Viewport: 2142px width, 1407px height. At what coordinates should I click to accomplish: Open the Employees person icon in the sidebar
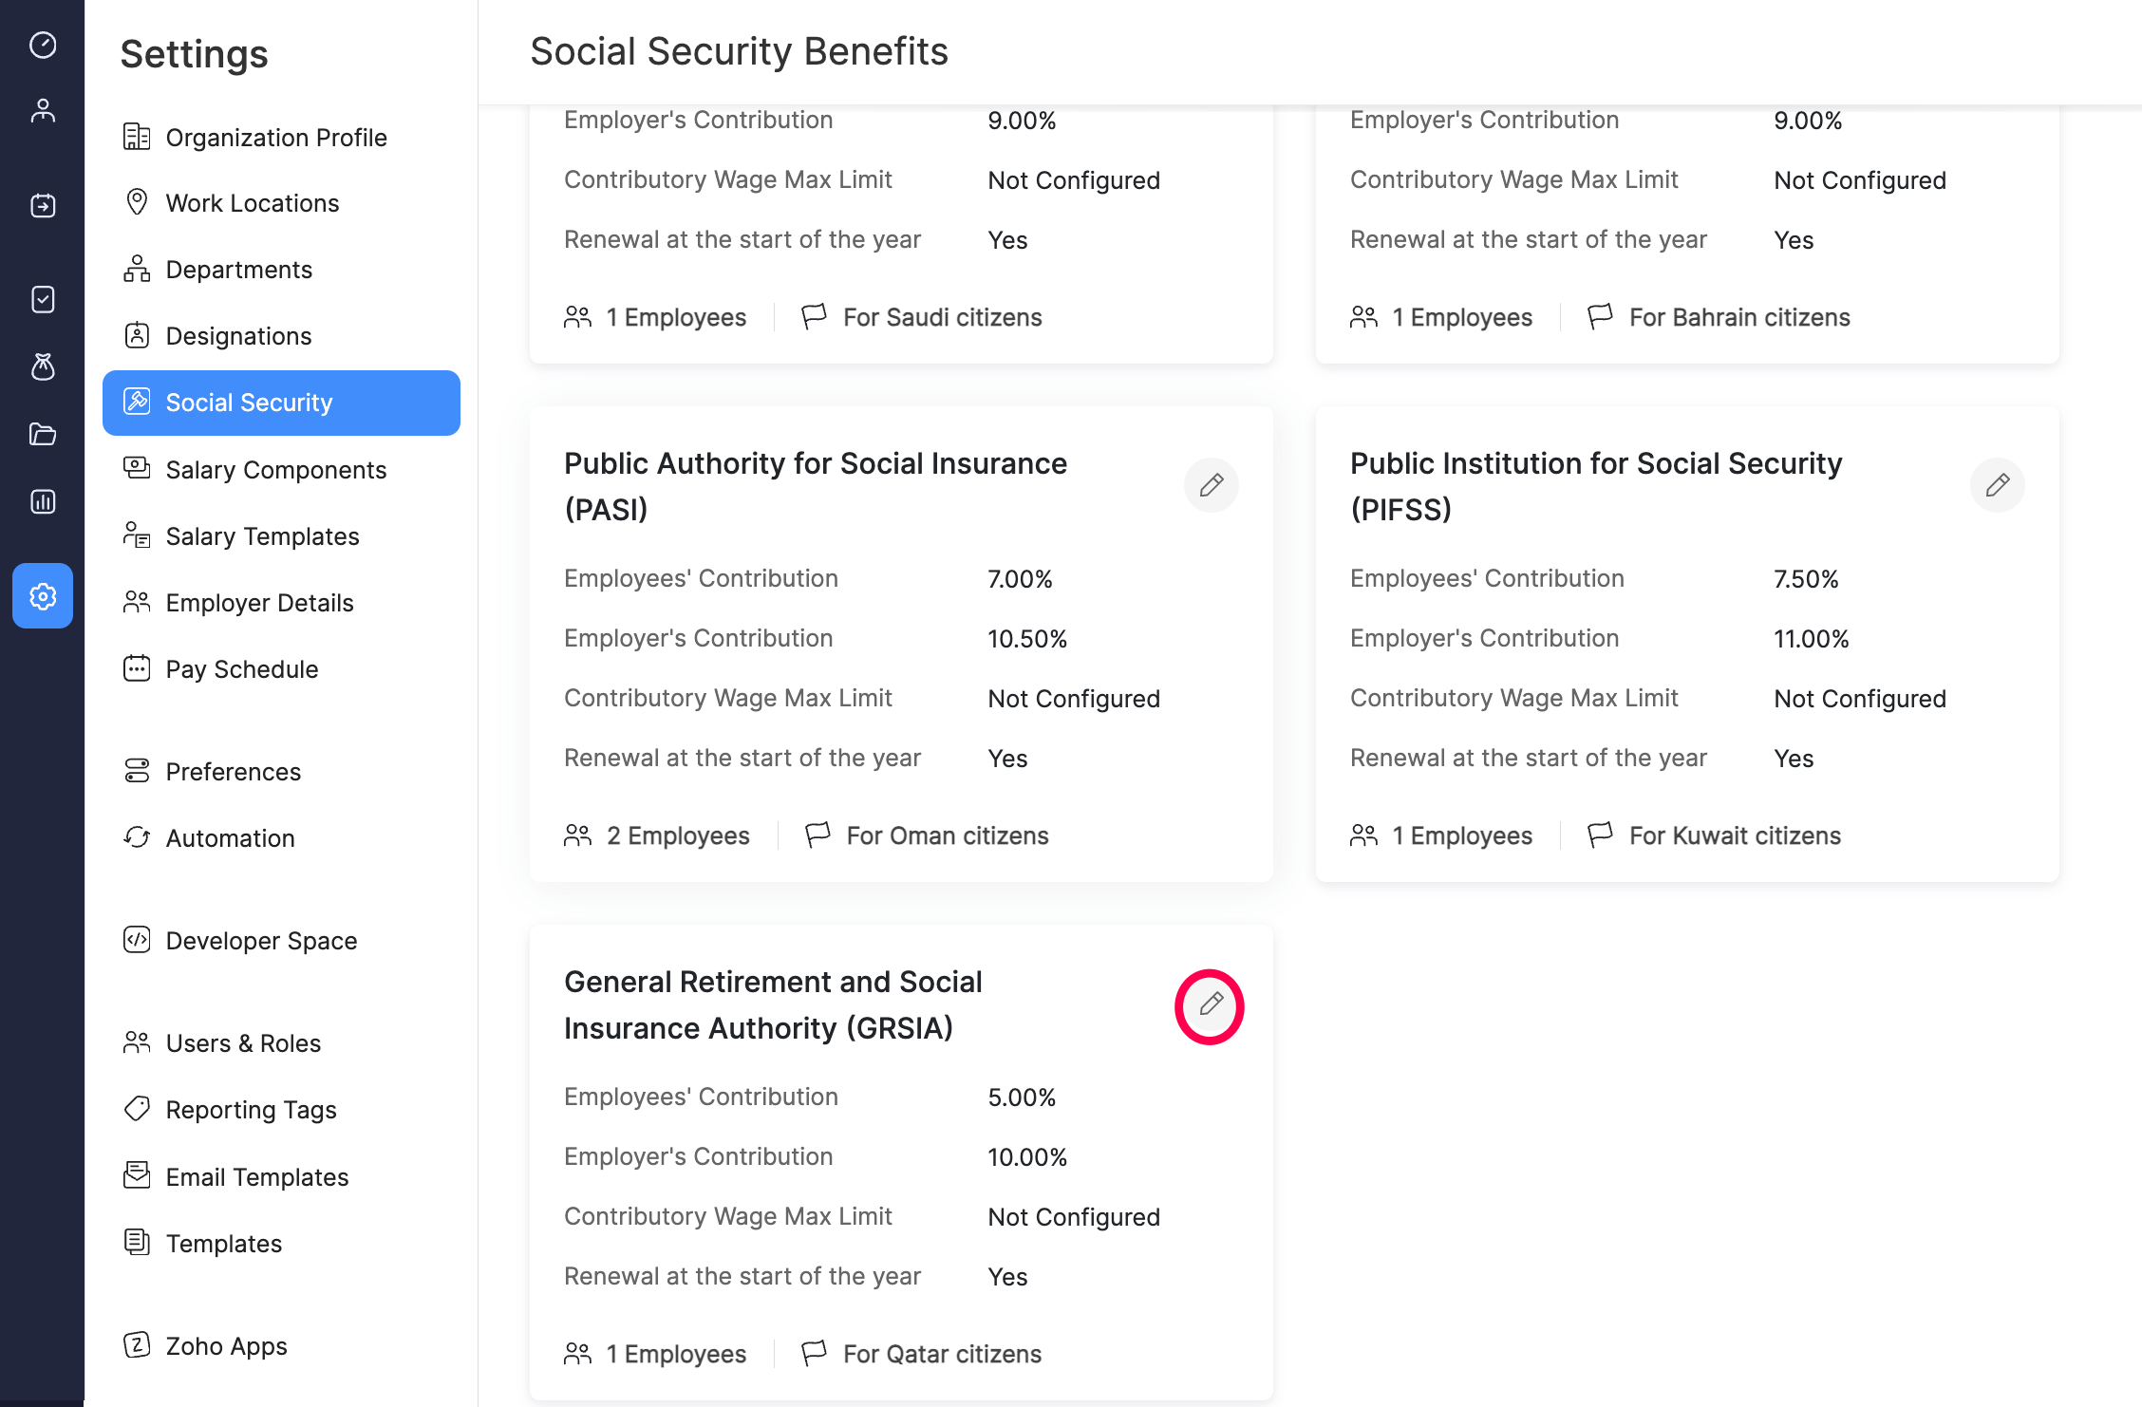coord(43,109)
